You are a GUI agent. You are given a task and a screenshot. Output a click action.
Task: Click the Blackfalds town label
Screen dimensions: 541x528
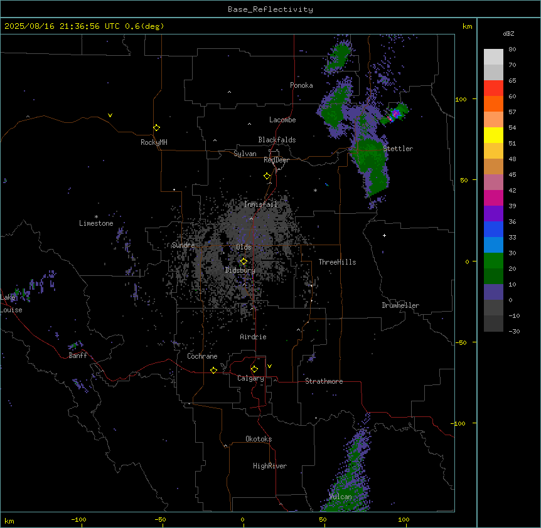coord(277,140)
